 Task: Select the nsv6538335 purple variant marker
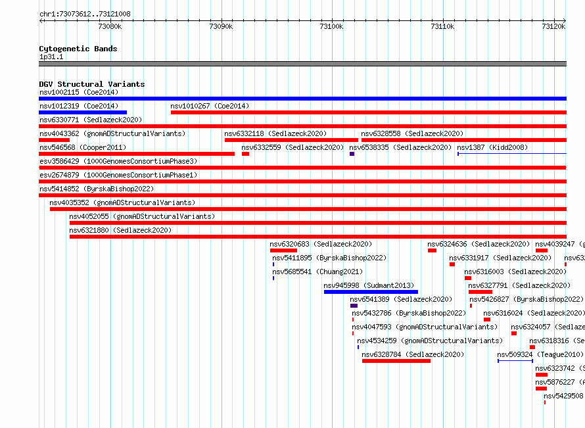coord(352,154)
